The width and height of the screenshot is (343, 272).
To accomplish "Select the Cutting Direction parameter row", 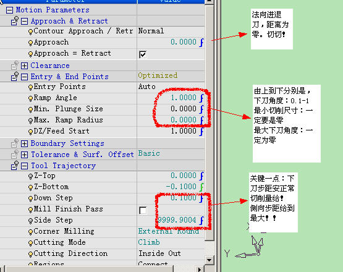I will (103, 254).
